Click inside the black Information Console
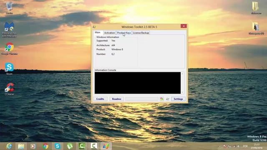 point(138,83)
